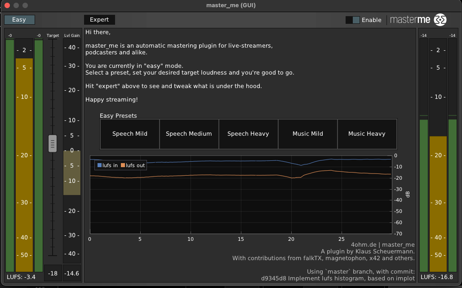Click the 'Easy Presets' heading

(x=118, y=116)
